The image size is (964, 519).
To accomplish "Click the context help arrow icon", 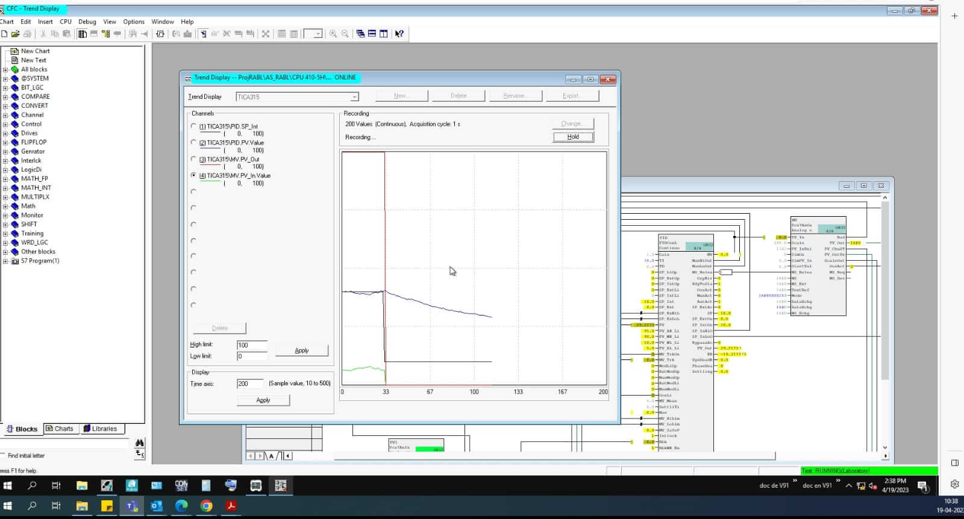I will point(399,34).
